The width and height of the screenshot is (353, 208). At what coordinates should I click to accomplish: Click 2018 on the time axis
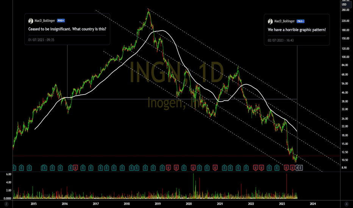click(127, 204)
